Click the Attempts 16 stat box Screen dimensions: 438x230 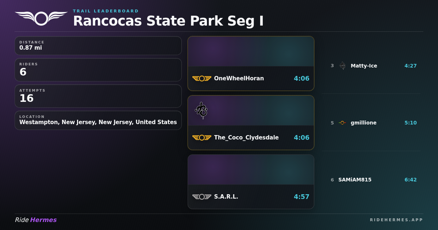[x=98, y=96]
